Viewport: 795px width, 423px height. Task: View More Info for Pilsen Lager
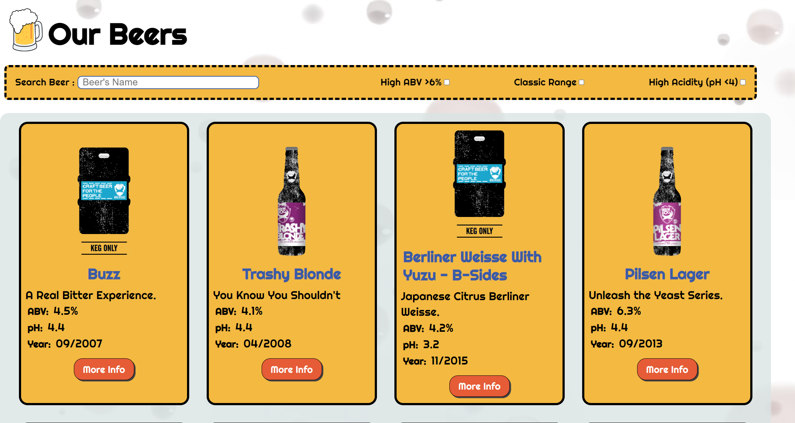[x=667, y=370]
